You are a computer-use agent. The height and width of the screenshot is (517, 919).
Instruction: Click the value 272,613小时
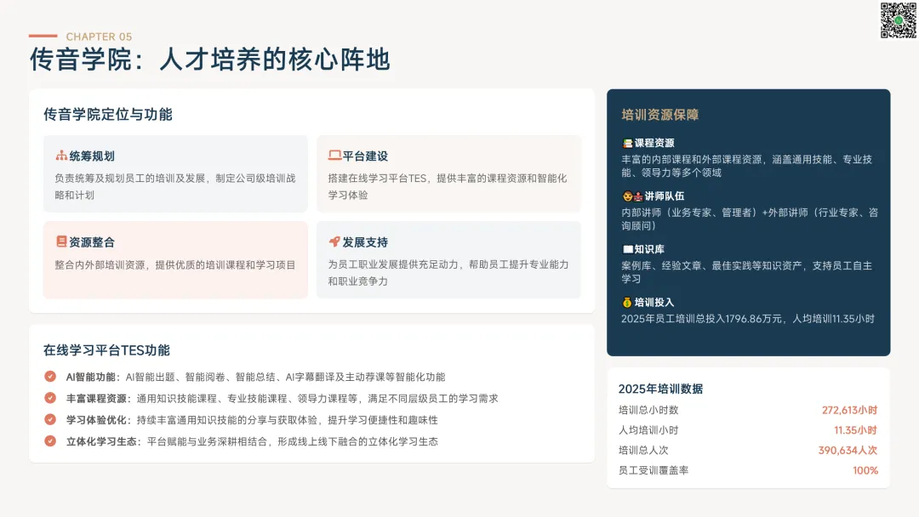point(849,410)
